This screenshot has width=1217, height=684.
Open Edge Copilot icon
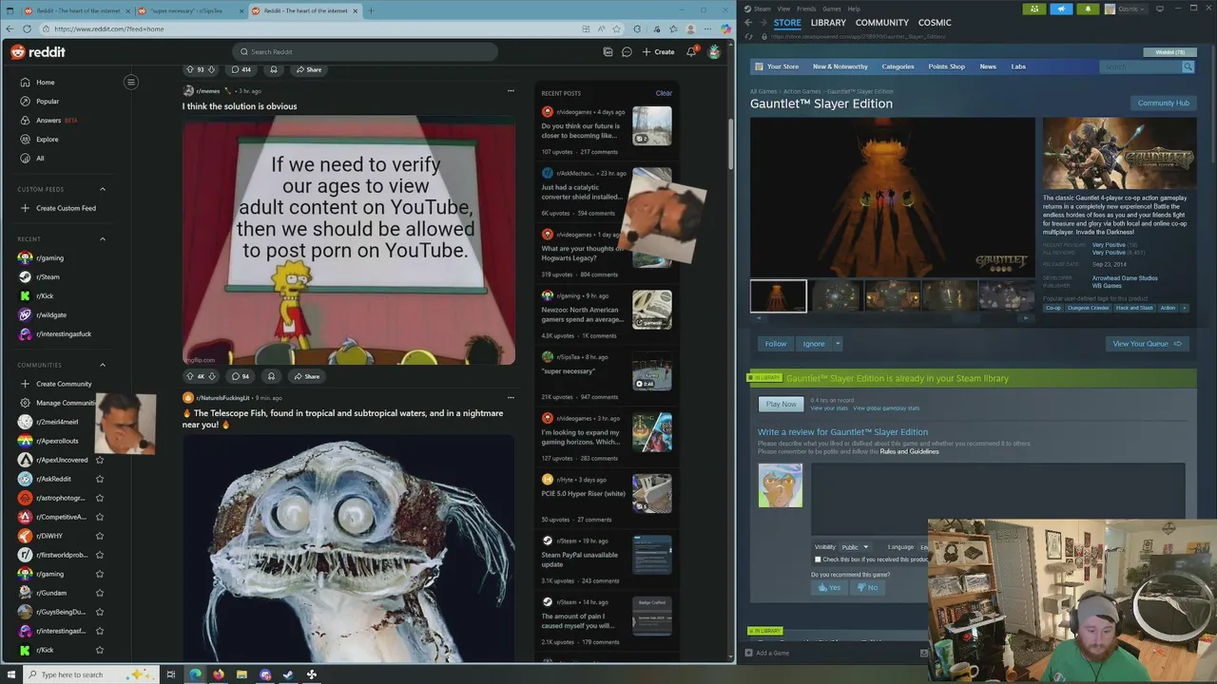click(x=725, y=28)
